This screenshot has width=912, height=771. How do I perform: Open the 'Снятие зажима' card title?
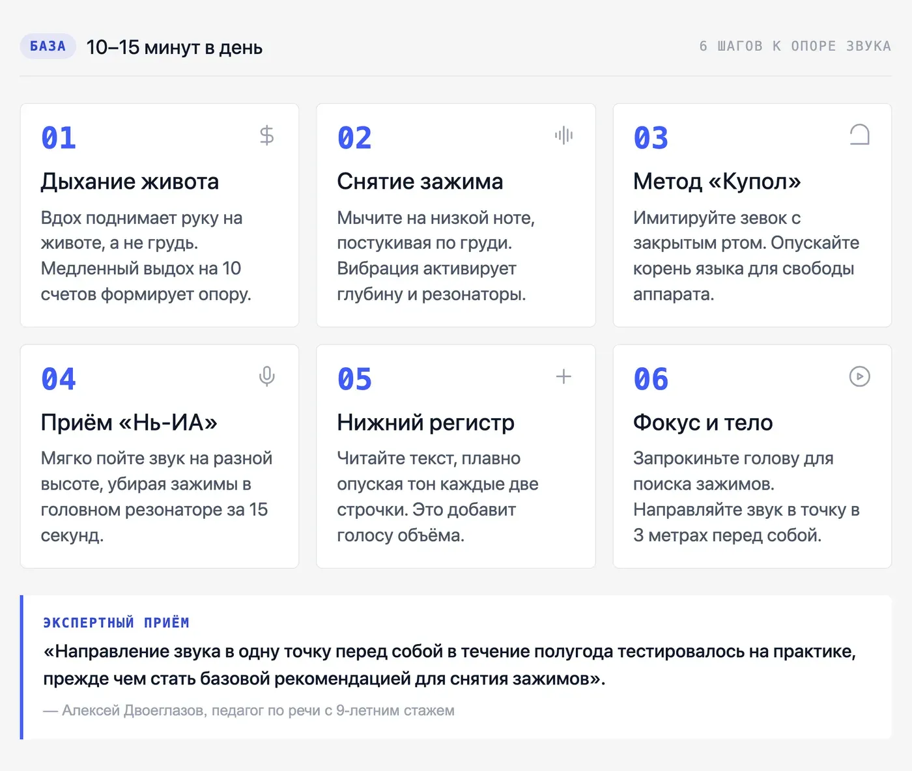[x=420, y=181]
